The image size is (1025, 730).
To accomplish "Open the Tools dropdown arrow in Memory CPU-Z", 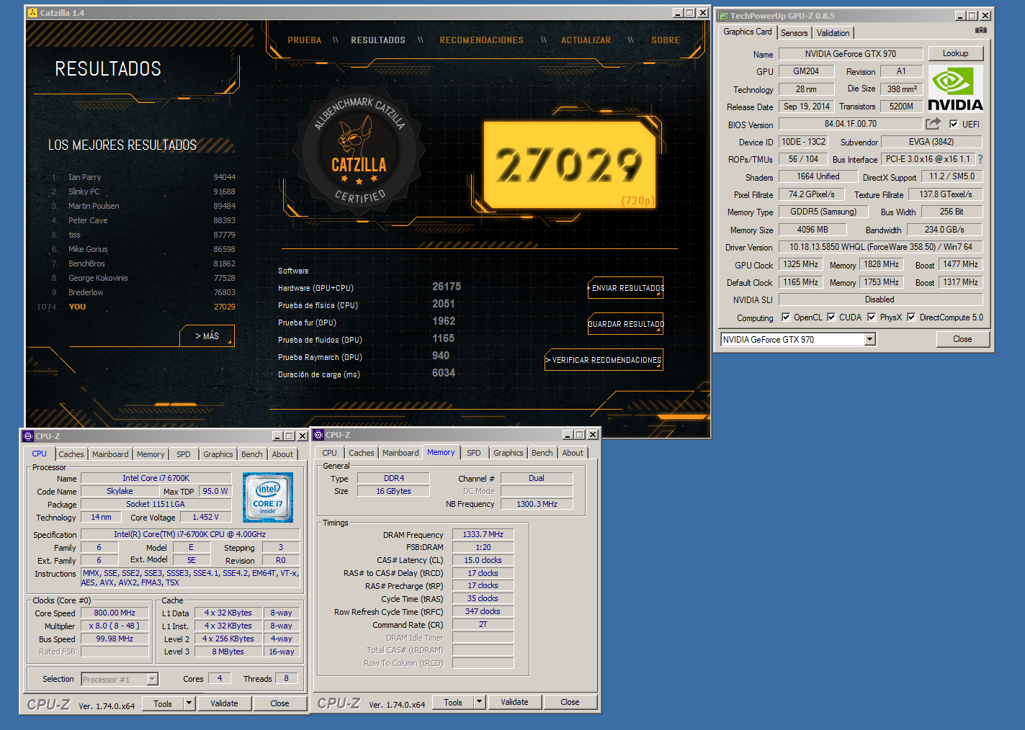I will (x=480, y=702).
